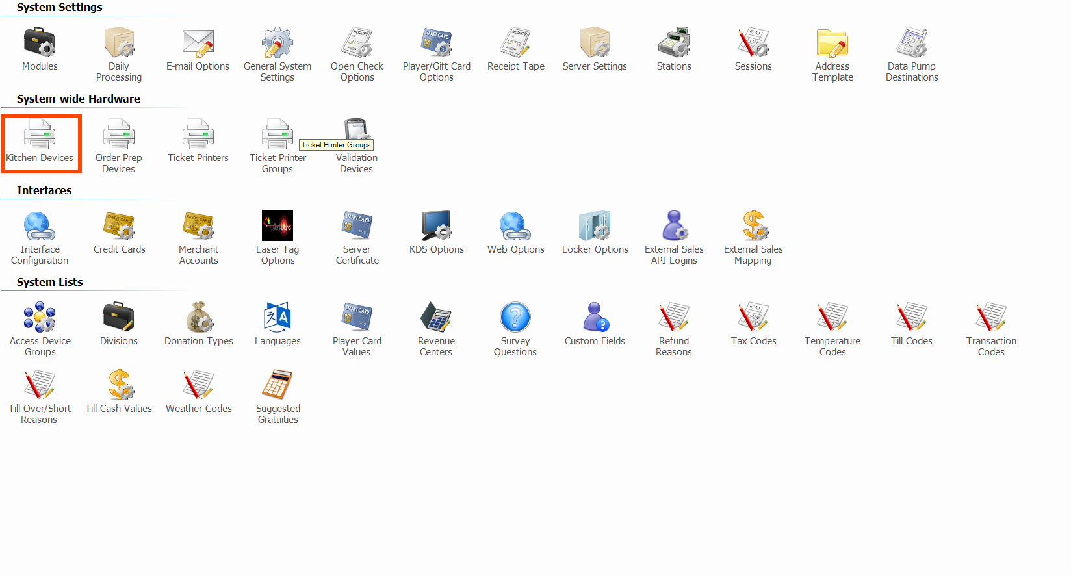
Task: Open the Ticket Printers icon
Action: pos(198,134)
